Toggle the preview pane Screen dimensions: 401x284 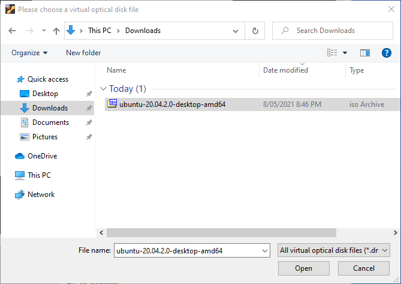tap(365, 53)
